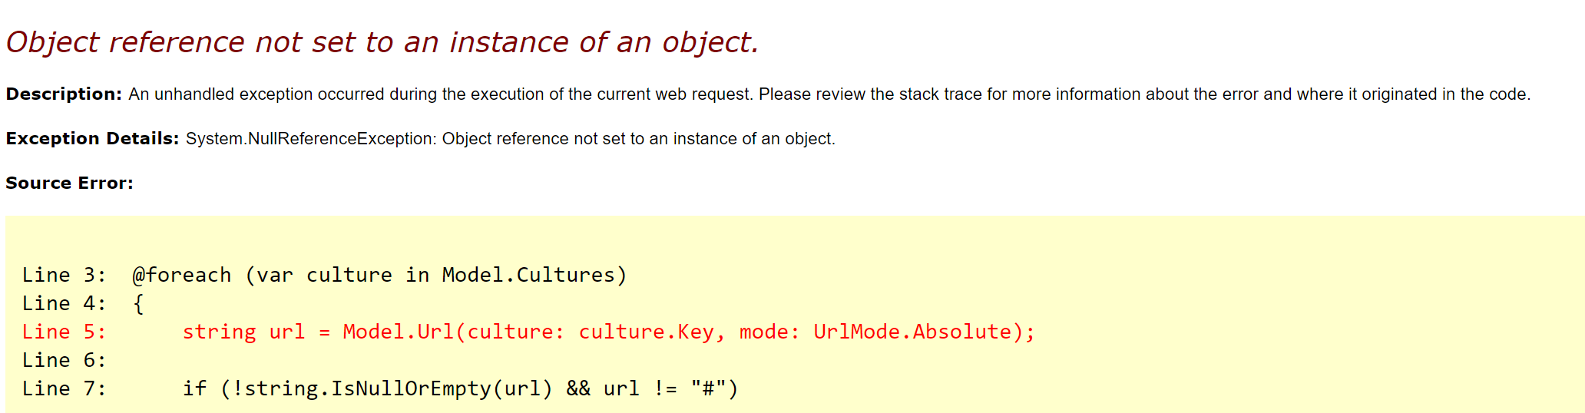Click the 'Description:' label
The width and height of the screenshot is (1585, 413).
(x=64, y=94)
